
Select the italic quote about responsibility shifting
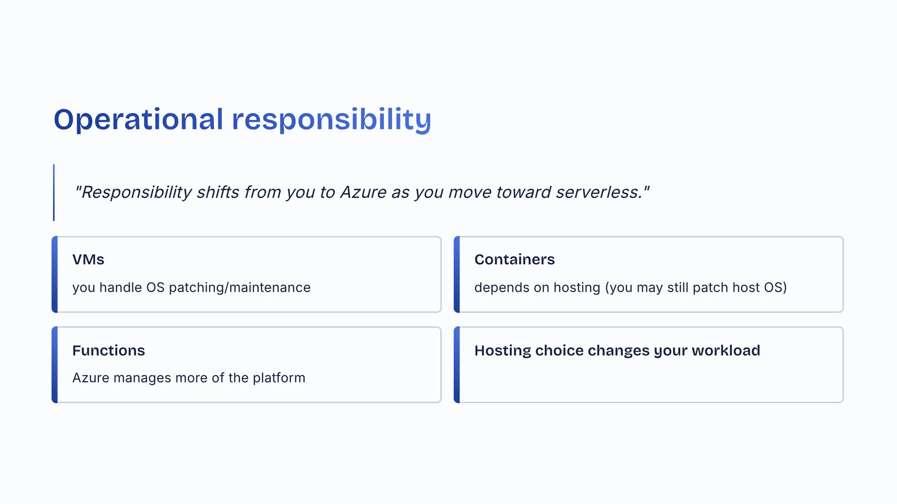[362, 192]
